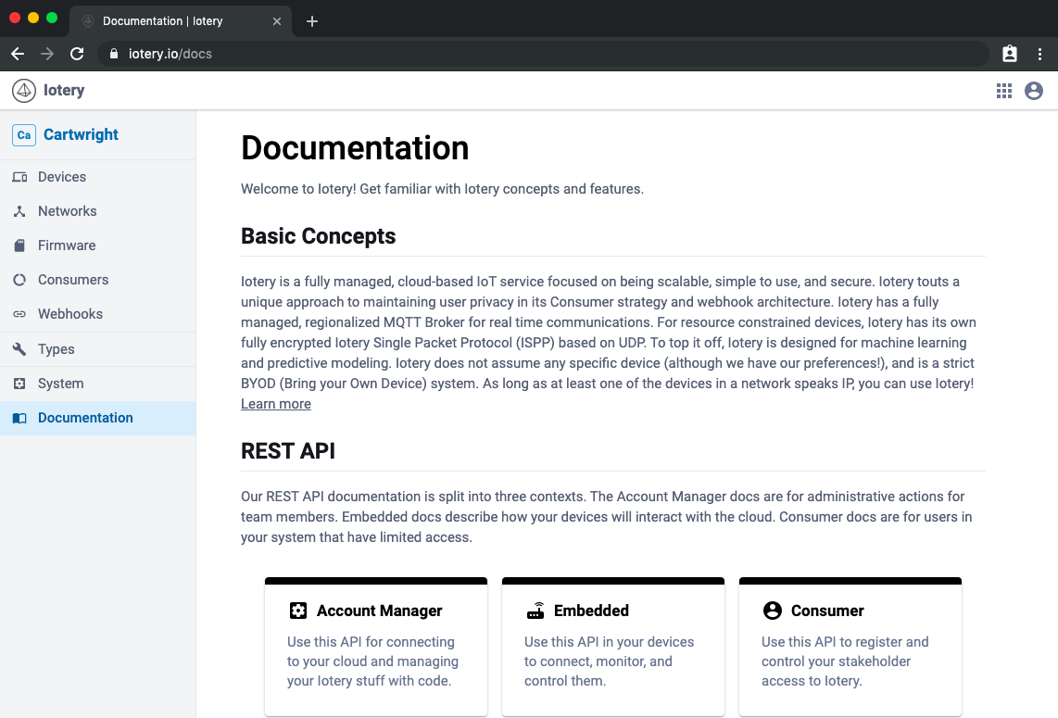Click the REST API heading
Image resolution: width=1058 pixels, height=718 pixels.
tap(288, 451)
